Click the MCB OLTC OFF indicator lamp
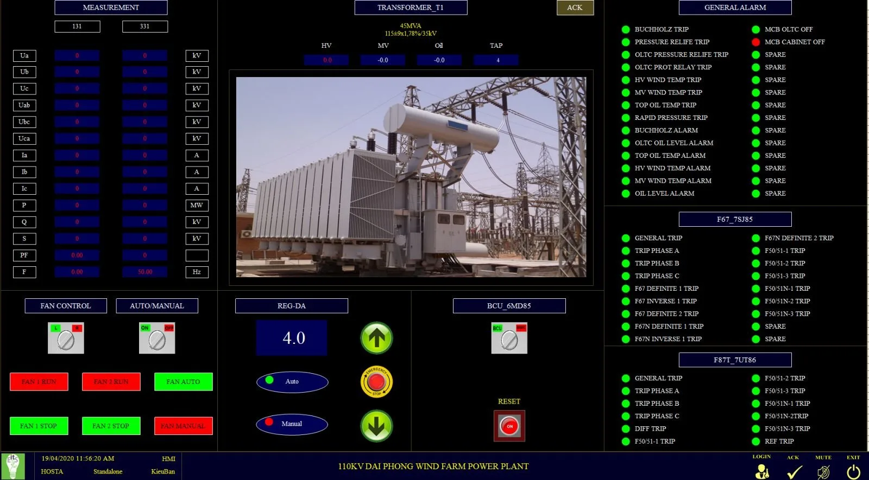 (x=755, y=29)
